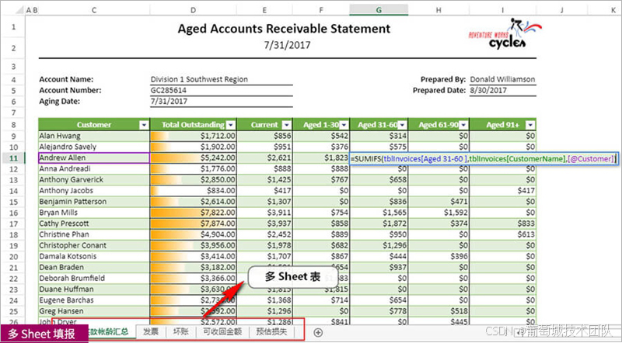Click the Deborah Brumfield cell
The width and height of the screenshot is (622, 343).
(94, 279)
